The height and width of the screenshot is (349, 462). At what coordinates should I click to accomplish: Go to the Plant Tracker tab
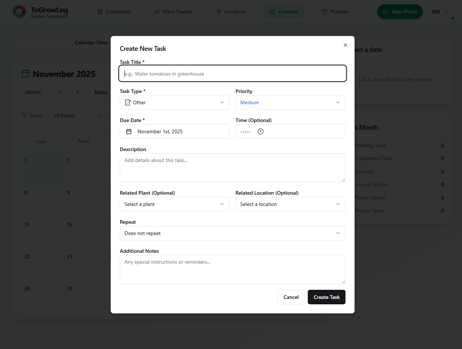[x=173, y=12]
